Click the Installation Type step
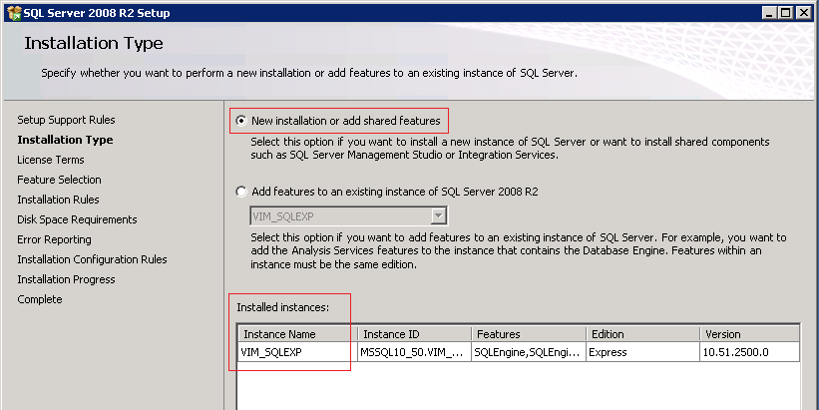This screenshot has height=410, width=819. tap(65, 140)
